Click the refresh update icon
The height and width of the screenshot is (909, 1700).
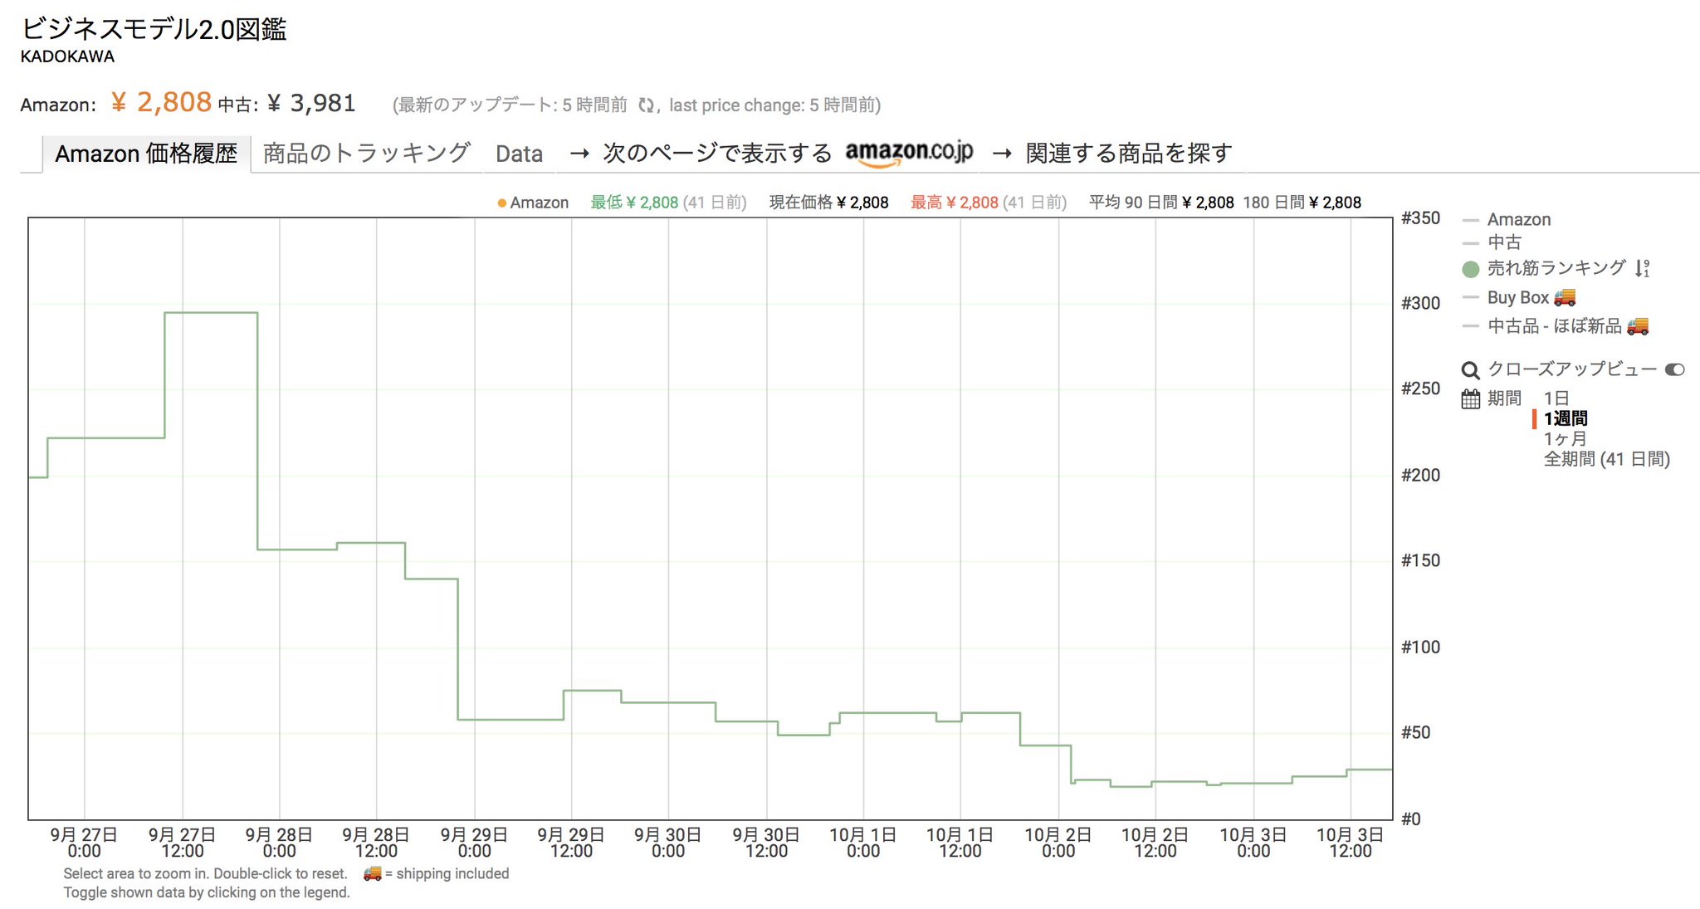pos(646,105)
